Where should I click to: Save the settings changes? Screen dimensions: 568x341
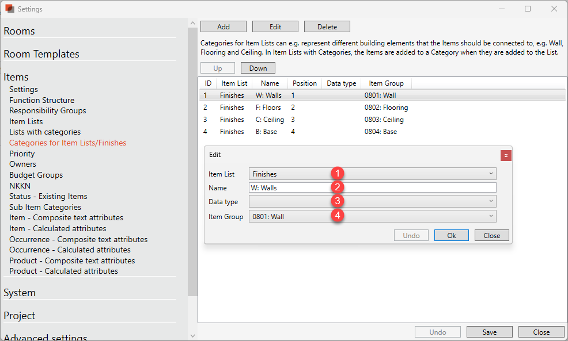[489, 332]
